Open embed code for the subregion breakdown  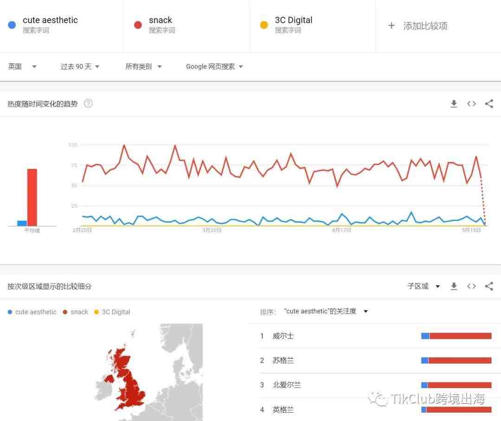(471, 286)
